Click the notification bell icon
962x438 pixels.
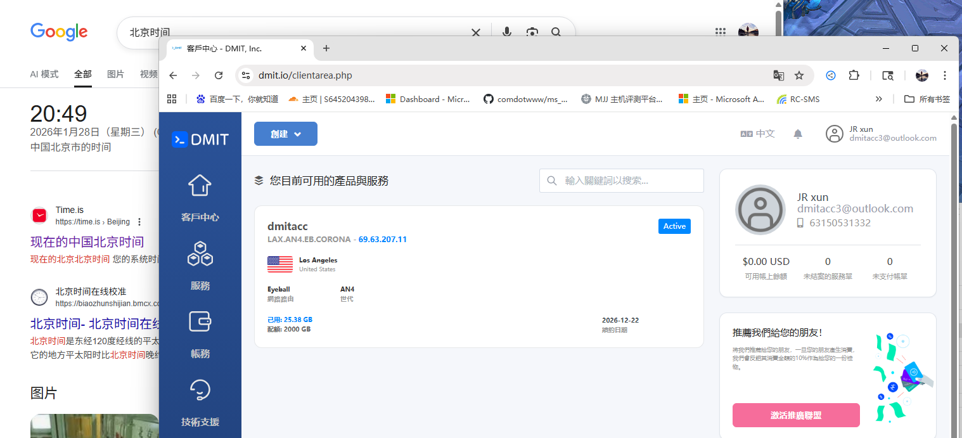tap(798, 134)
